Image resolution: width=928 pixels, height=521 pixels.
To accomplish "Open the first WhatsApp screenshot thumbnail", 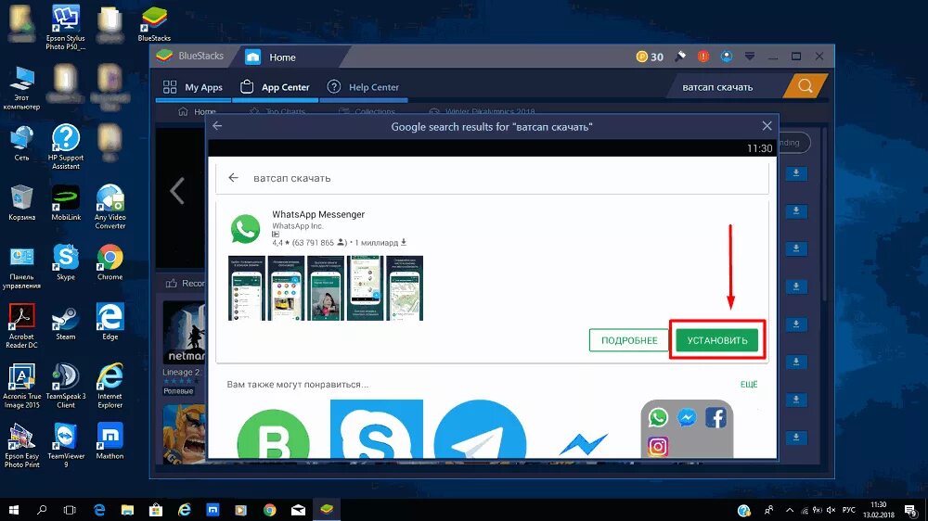I will (247, 288).
